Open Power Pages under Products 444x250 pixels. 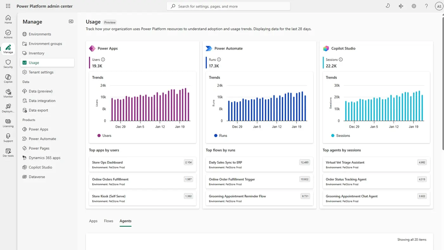[47, 148]
